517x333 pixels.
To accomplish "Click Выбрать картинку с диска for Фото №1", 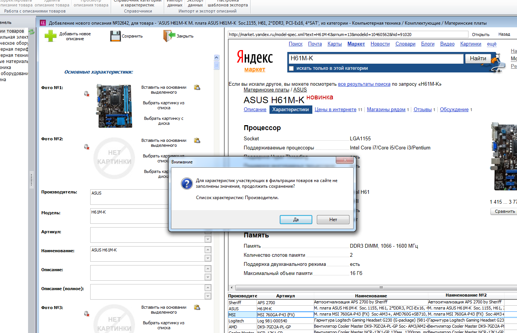I will coord(164,121).
